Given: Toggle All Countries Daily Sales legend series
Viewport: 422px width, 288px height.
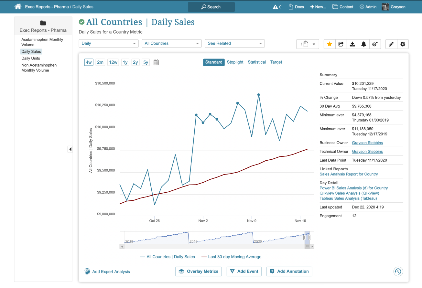Looking at the screenshot, I should click(x=168, y=257).
